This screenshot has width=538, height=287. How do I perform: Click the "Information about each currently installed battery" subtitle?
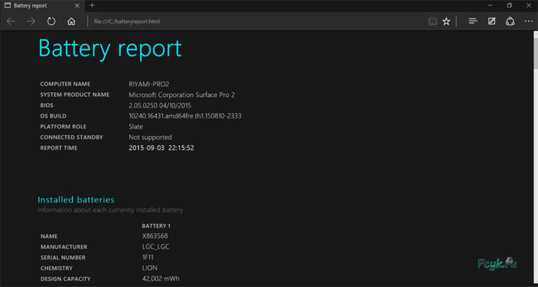coord(110,210)
